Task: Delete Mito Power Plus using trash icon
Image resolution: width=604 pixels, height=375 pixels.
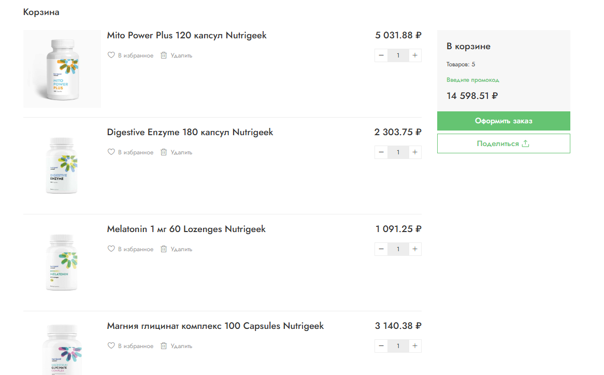Action: 164,55
